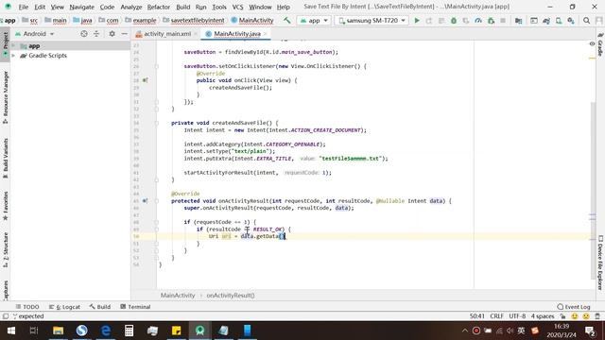Open Search Everywhere magnifier icon
The height and width of the screenshot is (340, 605).
point(586,21)
